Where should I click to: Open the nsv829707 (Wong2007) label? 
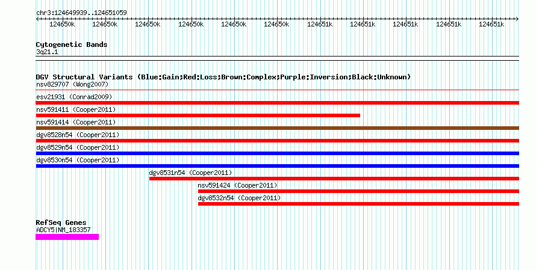tap(72, 84)
